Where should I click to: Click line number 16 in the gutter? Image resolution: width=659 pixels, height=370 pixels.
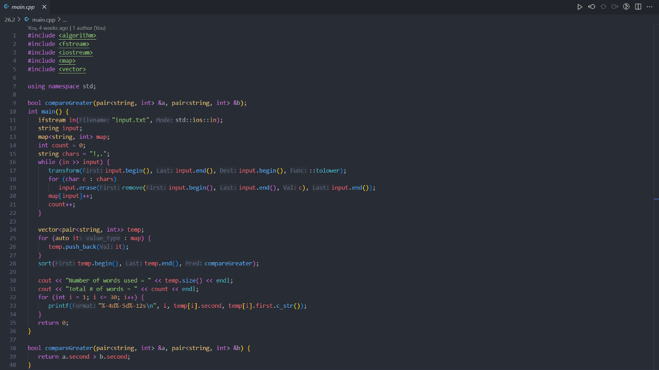(x=13, y=162)
